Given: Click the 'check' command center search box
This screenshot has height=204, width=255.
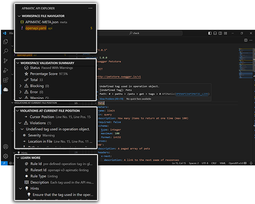Looking at the screenshot, I should click(x=140, y=33).
